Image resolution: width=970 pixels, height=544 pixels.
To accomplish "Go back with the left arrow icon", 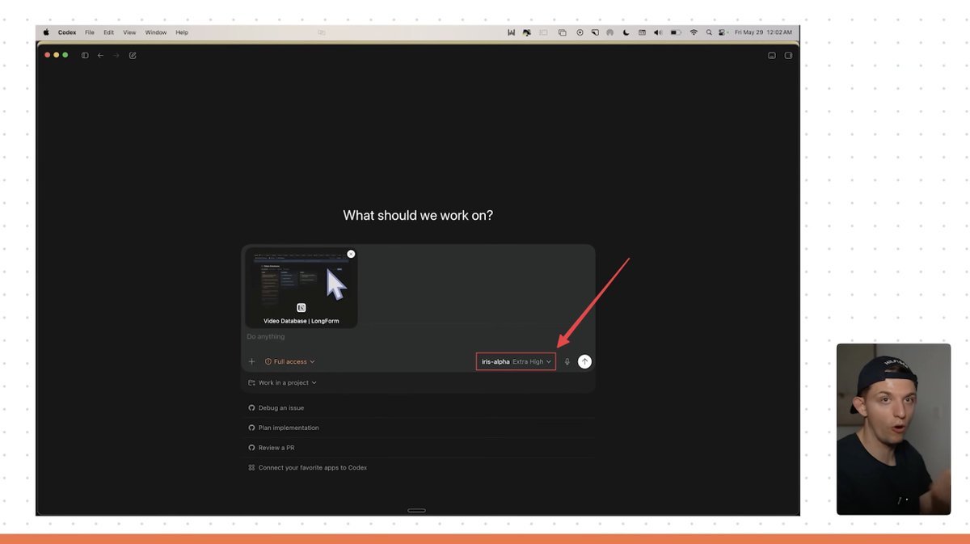I will 100,55.
